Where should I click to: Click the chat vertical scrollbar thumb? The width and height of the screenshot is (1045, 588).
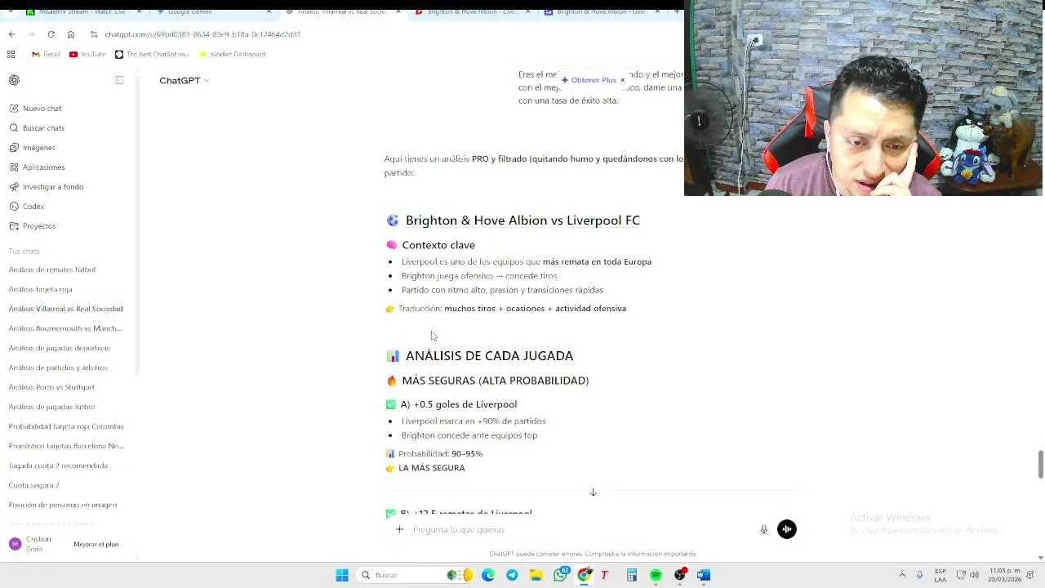[x=1040, y=464]
